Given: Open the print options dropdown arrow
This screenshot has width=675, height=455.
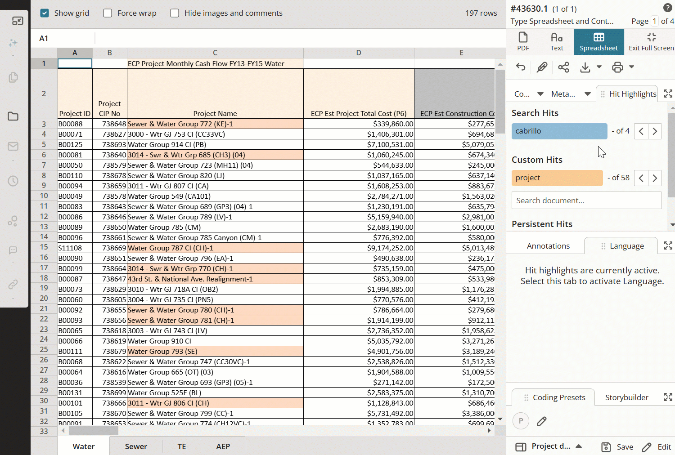Looking at the screenshot, I should tap(631, 67).
